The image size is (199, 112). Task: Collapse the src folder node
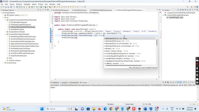[3, 17]
